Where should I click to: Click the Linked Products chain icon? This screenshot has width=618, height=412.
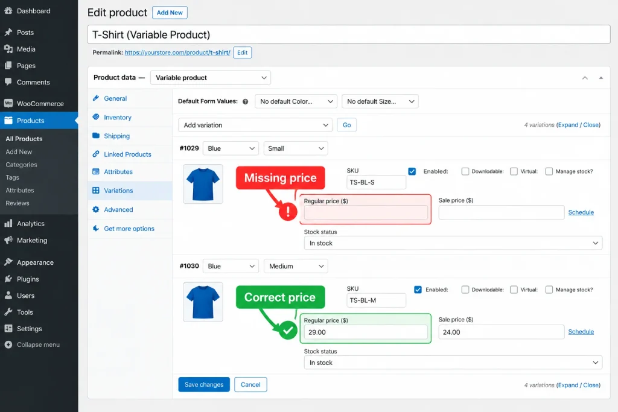96,154
